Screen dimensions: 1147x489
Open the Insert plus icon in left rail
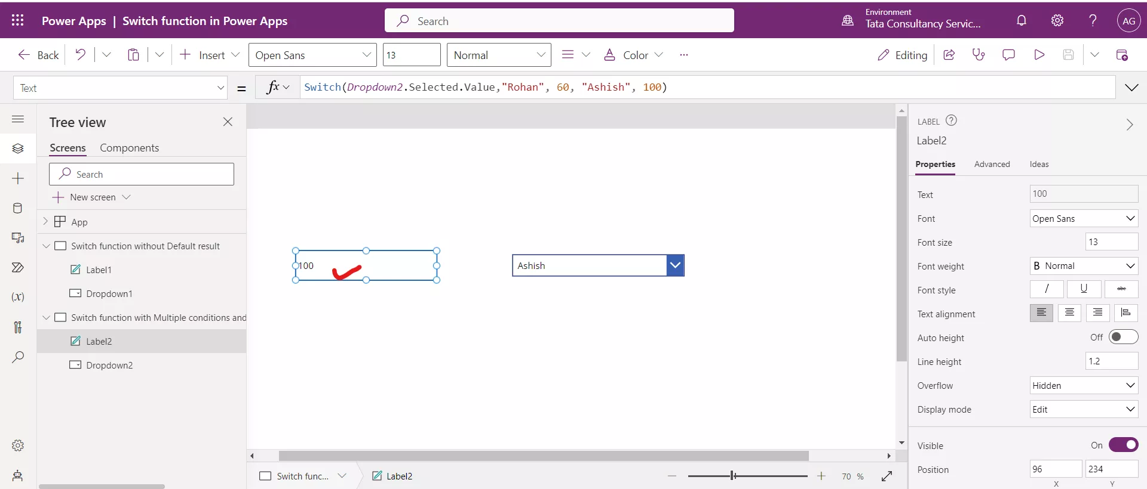[x=18, y=178]
